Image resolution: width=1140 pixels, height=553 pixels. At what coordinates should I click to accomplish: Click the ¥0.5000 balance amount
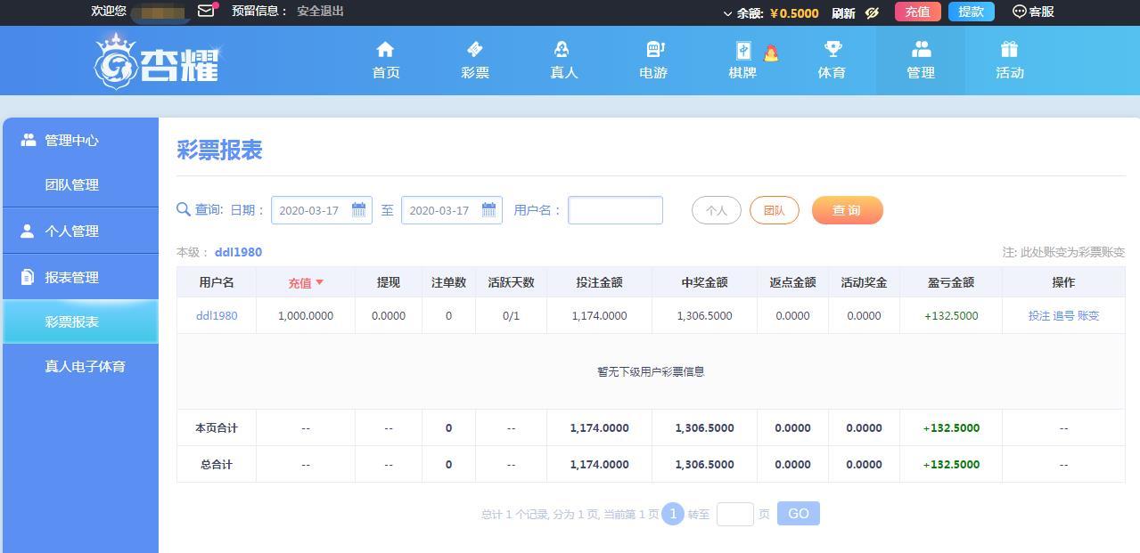(794, 12)
